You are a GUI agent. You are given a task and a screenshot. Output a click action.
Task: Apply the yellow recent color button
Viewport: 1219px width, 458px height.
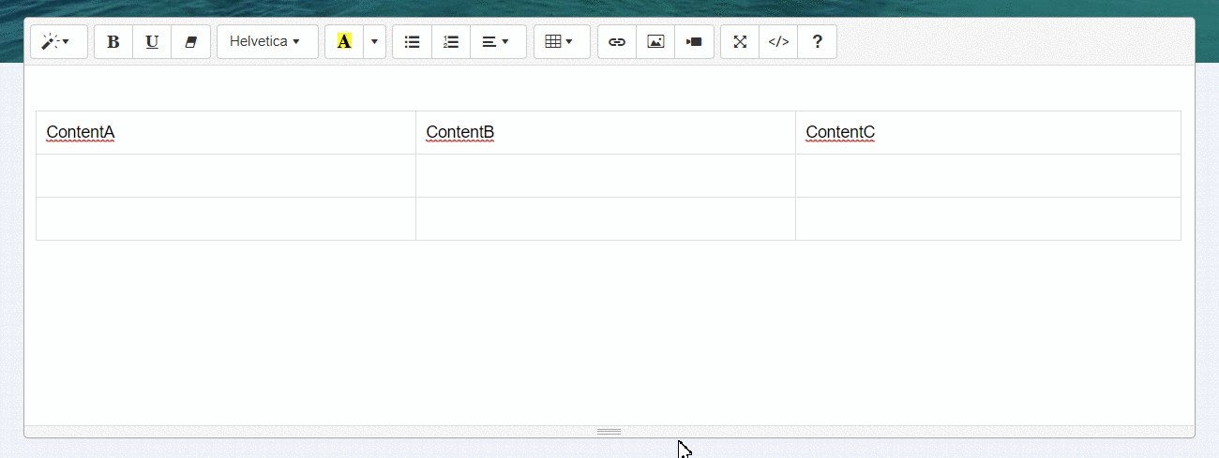coord(344,42)
